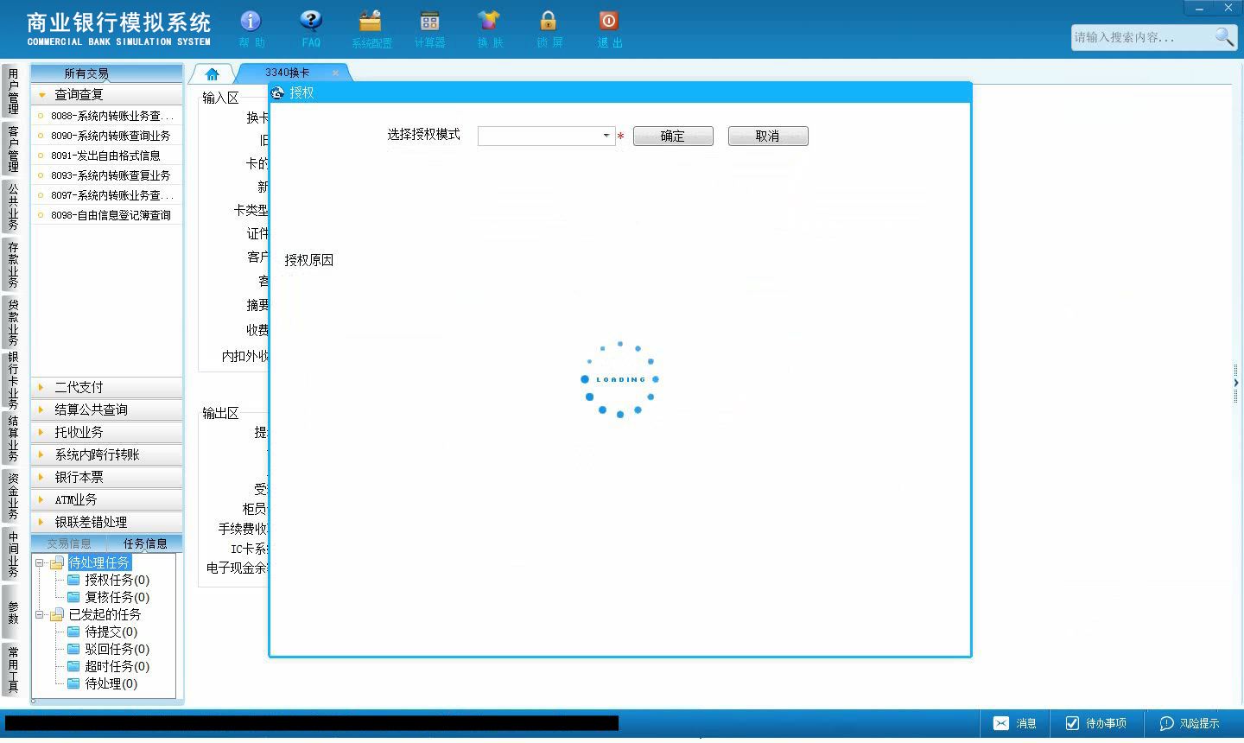Collapse the 待处理任务 tree node
This screenshot has height=743, width=1244.
pyautogui.click(x=40, y=562)
